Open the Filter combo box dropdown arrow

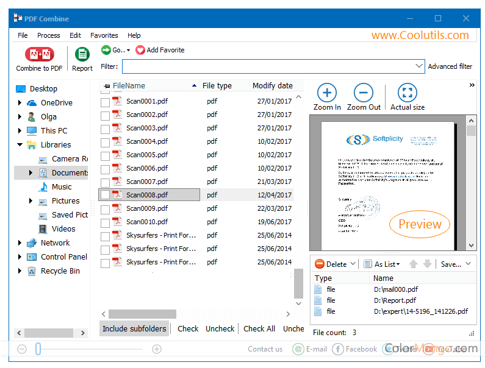click(x=419, y=66)
